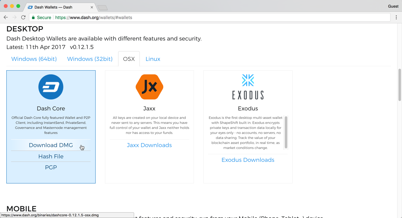Open the PGP link
Image resolution: width=402 pixels, height=218 pixels.
click(x=51, y=167)
